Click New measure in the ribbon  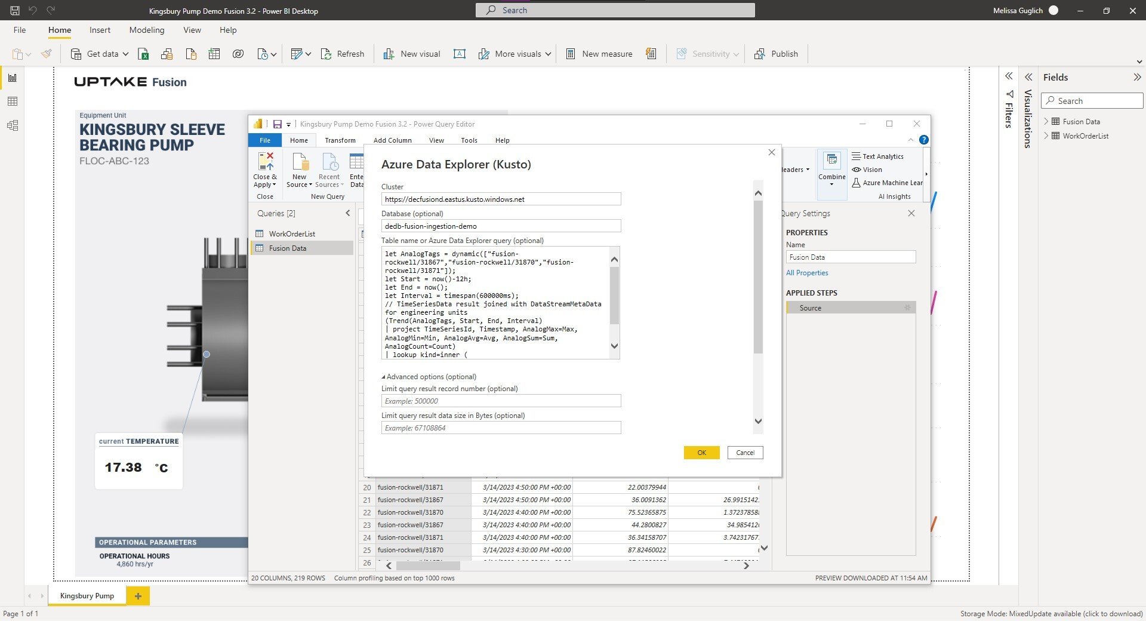[x=599, y=54]
